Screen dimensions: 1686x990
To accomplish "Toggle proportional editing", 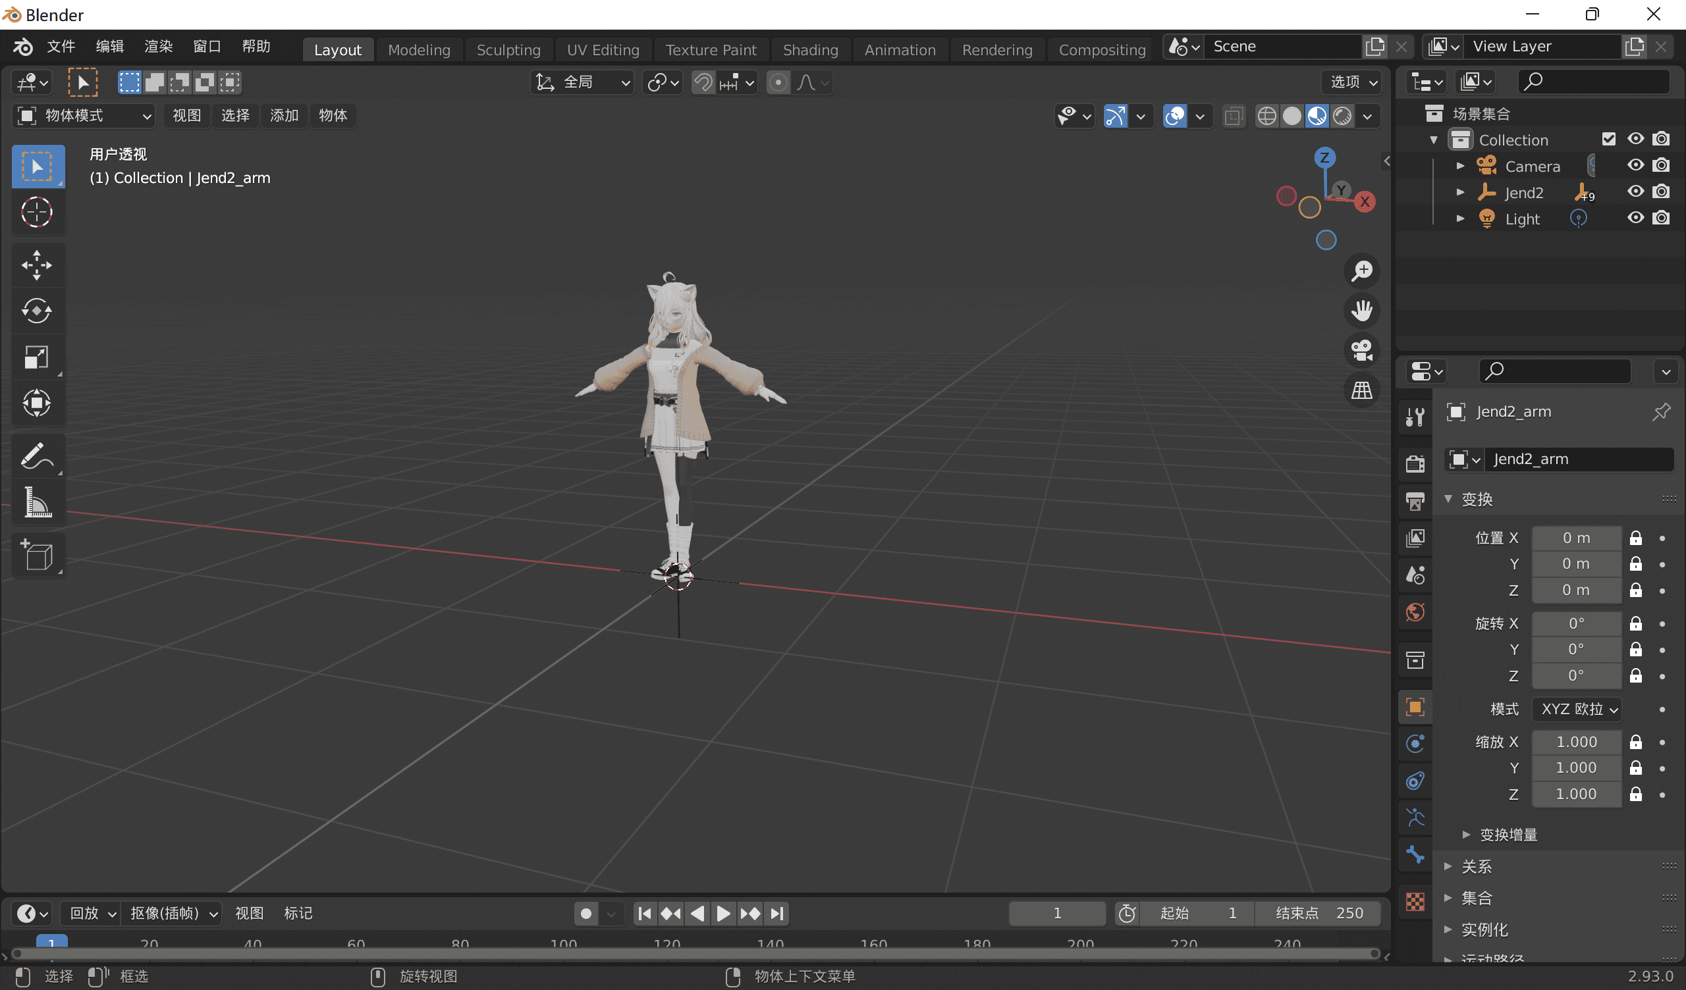I will [777, 82].
